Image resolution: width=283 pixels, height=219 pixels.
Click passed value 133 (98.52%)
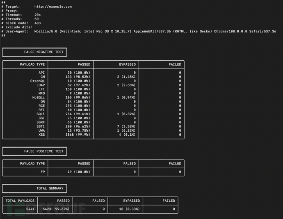[x=78, y=77]
